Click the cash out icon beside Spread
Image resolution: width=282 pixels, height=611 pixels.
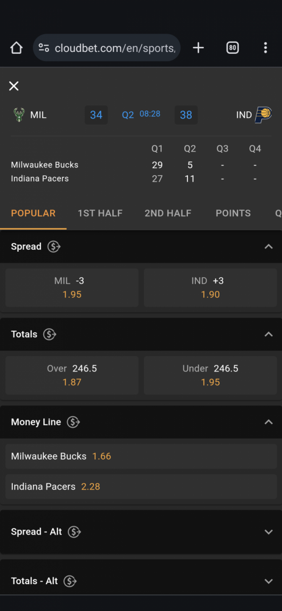tap(54, 247)
